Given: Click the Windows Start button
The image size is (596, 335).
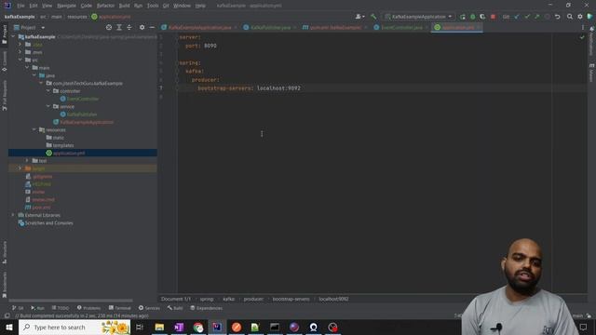Looking at the screenshot, I should click(x=8, y=327).
